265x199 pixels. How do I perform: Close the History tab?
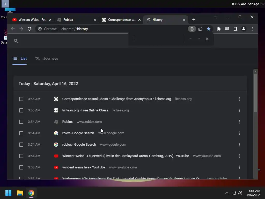click(184, 20)
